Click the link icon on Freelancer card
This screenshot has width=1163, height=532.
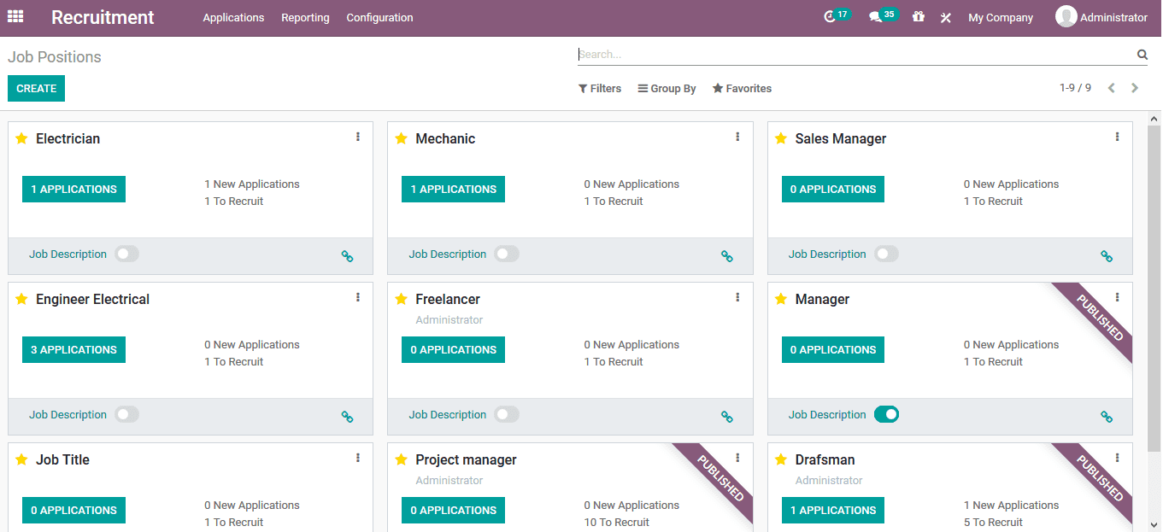726,416
